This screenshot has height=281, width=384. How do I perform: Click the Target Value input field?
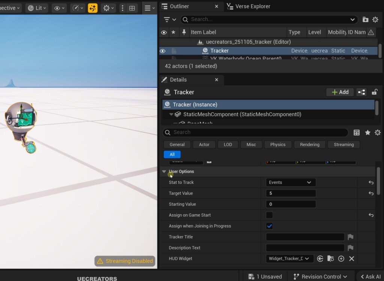(x=291, y=193)
